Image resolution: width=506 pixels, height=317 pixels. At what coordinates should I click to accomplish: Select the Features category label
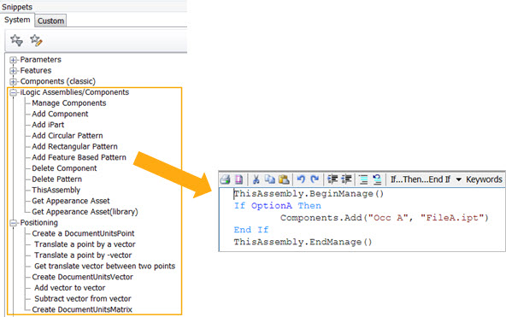(x=36, y=70)
